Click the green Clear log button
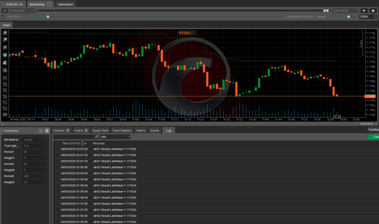 (374, 137)
